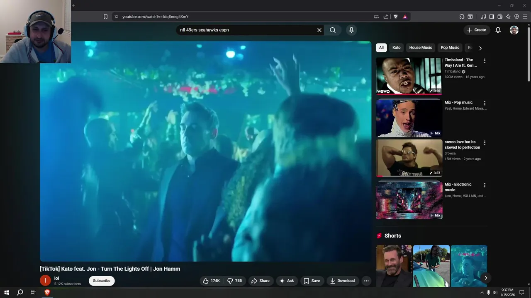Open YouTube notifications bell
The image size is (531, 298).
pos(498,30)
